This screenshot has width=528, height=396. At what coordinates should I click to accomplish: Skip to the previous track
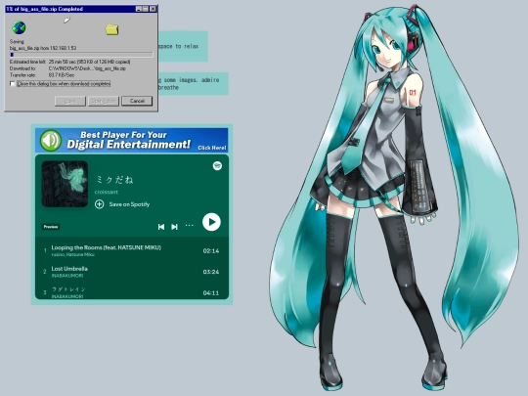point(161,227)
